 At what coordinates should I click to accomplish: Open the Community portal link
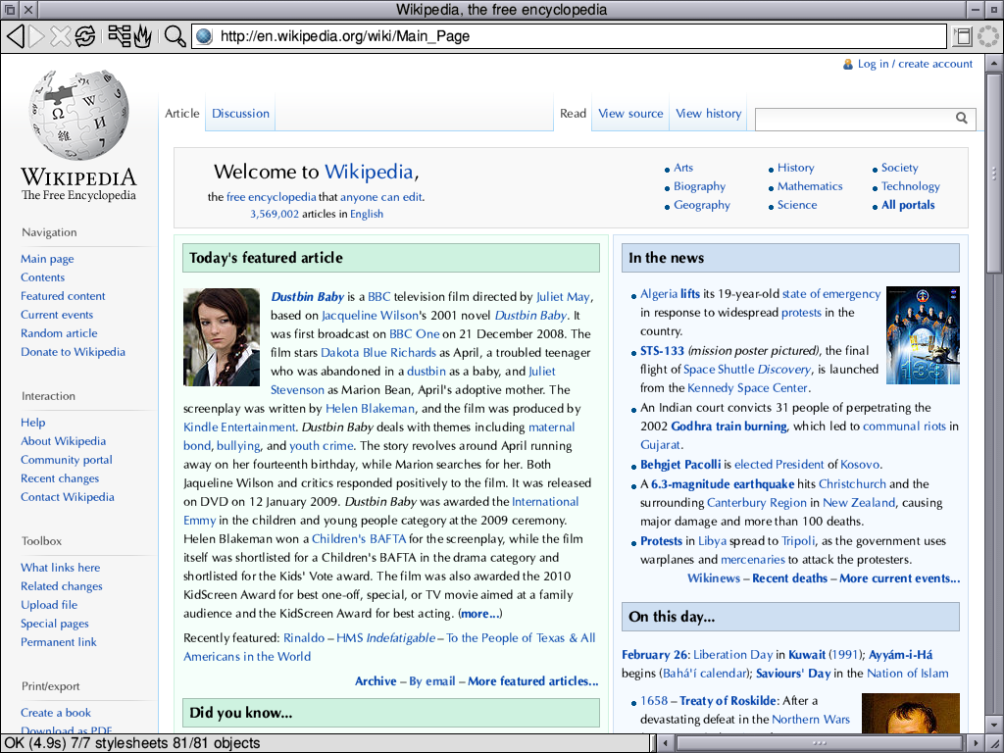[x=67, y=460]
